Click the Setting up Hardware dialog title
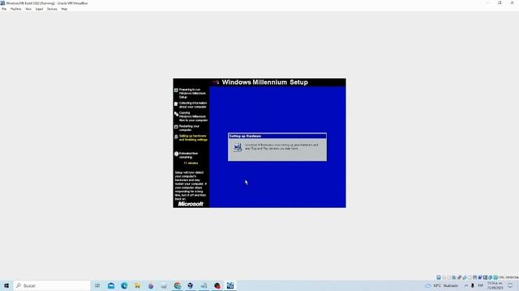 245,137
